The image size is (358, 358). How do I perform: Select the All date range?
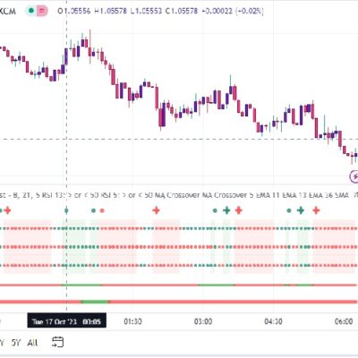[x=32, y=343]
